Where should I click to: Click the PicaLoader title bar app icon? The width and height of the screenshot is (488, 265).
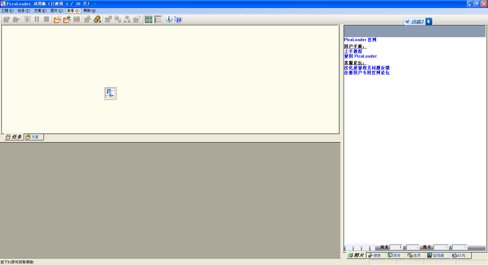3,4
